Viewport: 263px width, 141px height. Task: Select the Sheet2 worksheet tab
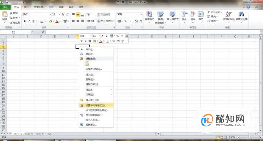(29, 134)
